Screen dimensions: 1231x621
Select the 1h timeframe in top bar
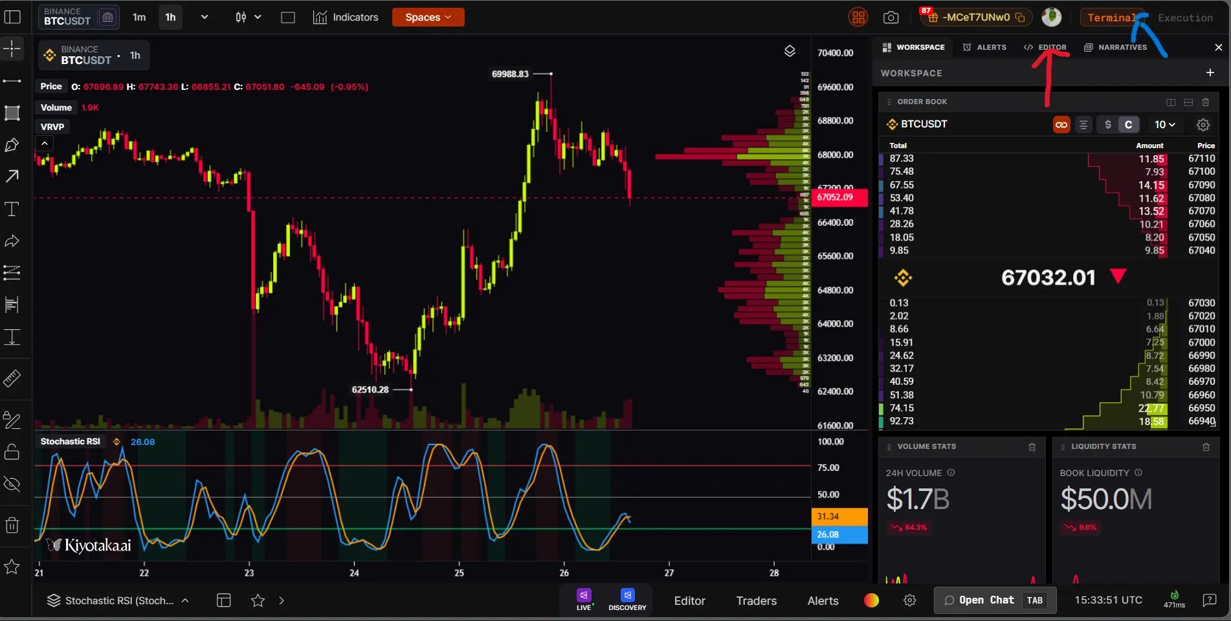pyautogui.click(x=170, y=17)
